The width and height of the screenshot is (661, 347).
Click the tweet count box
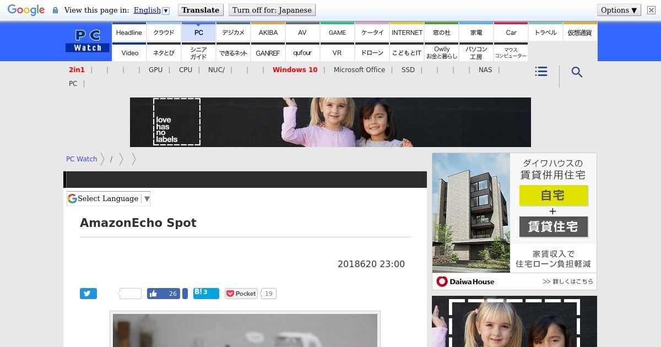131,294
